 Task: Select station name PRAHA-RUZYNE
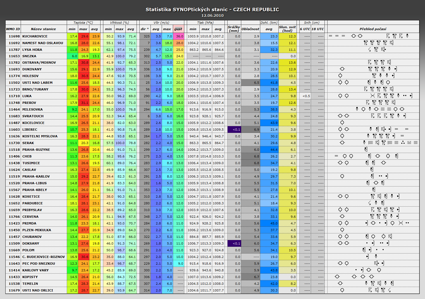pos(36,150)
